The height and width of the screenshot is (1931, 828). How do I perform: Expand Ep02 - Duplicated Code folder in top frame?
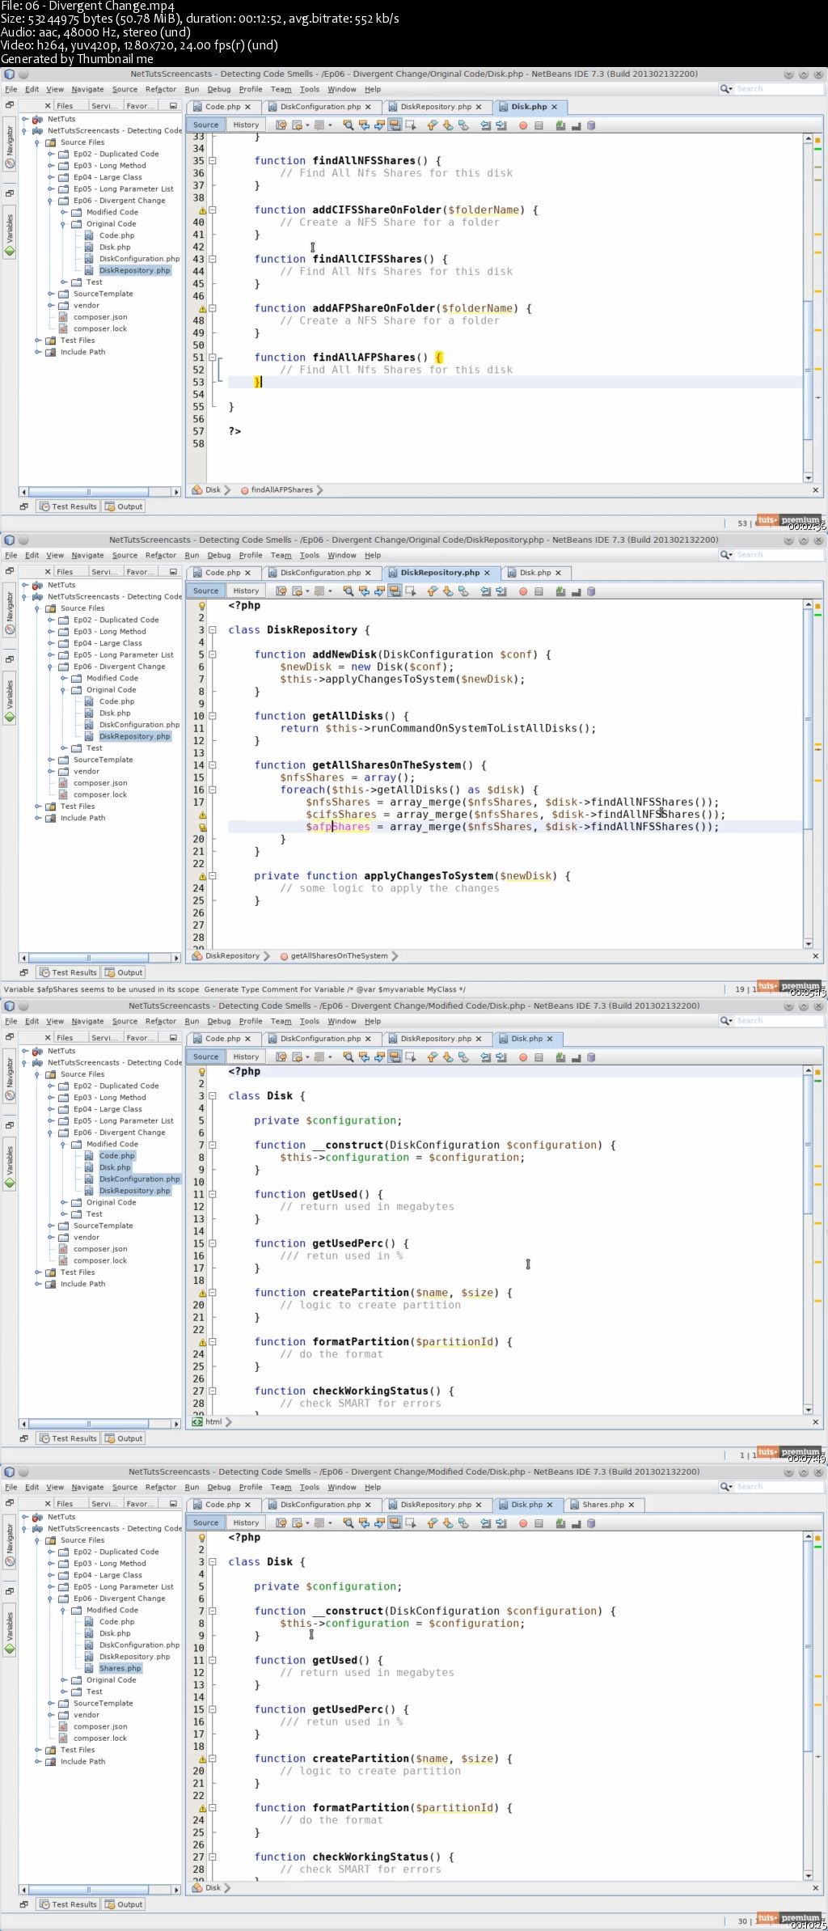pos(51,154)
